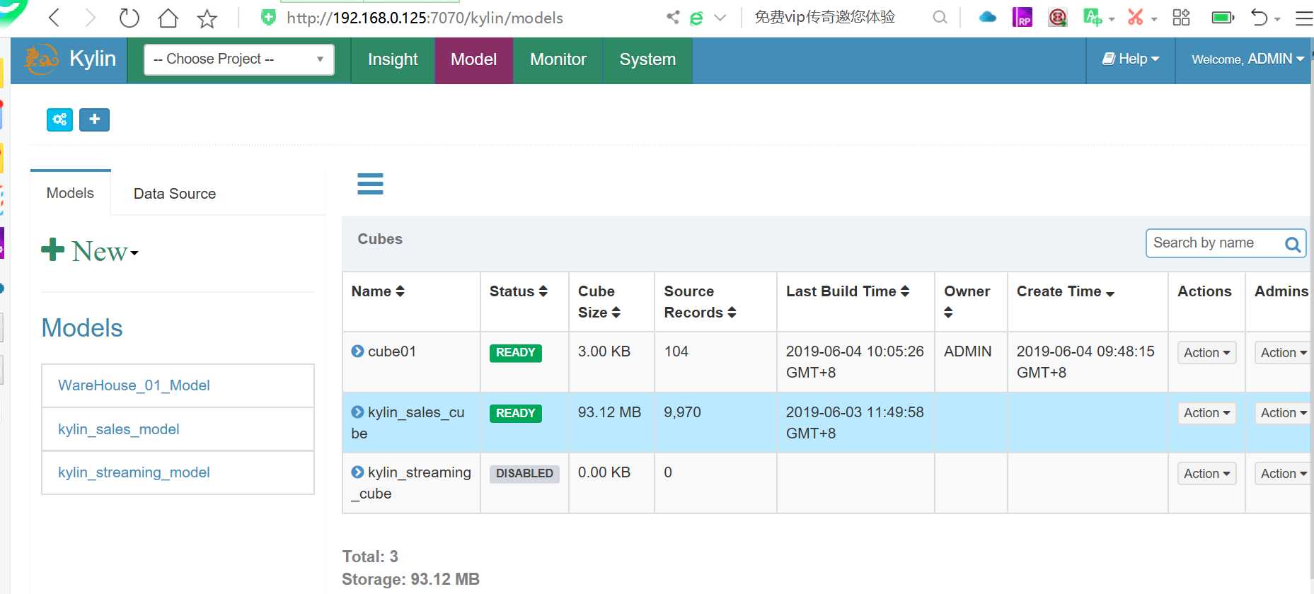The height and width of the screenshot is (594, 1314).
Task: Click the search icon in Search by name
Action: 1292,245
